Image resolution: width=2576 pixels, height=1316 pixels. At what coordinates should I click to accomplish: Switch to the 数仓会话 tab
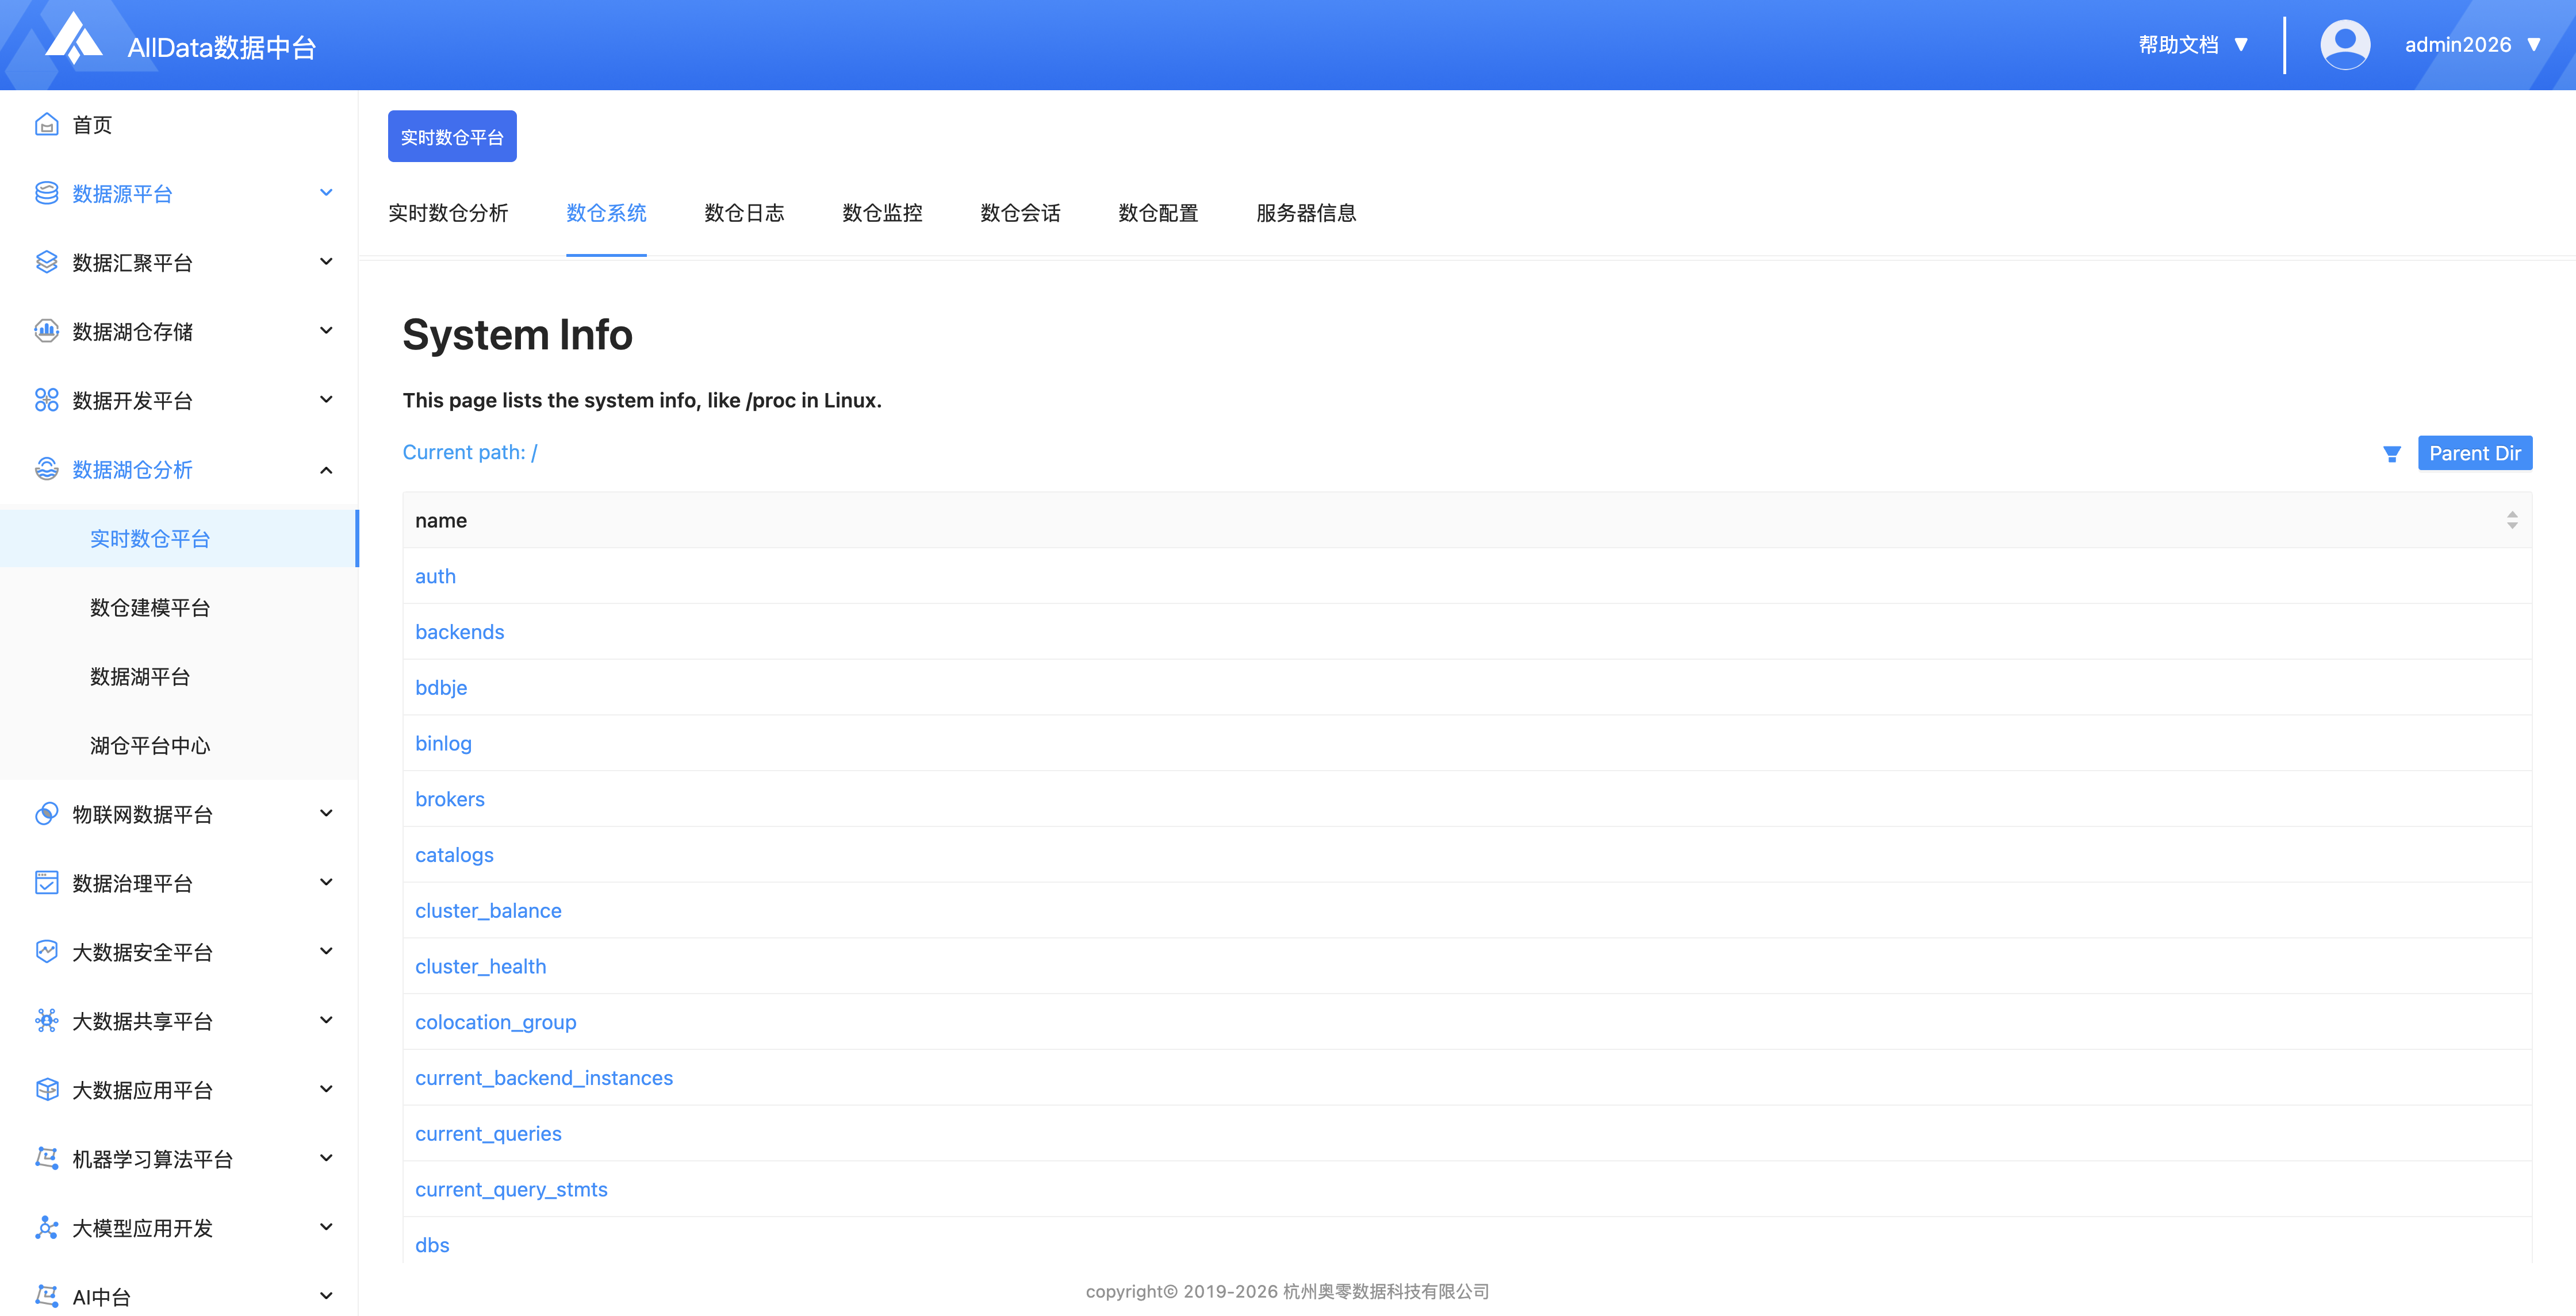(1020, 213)
